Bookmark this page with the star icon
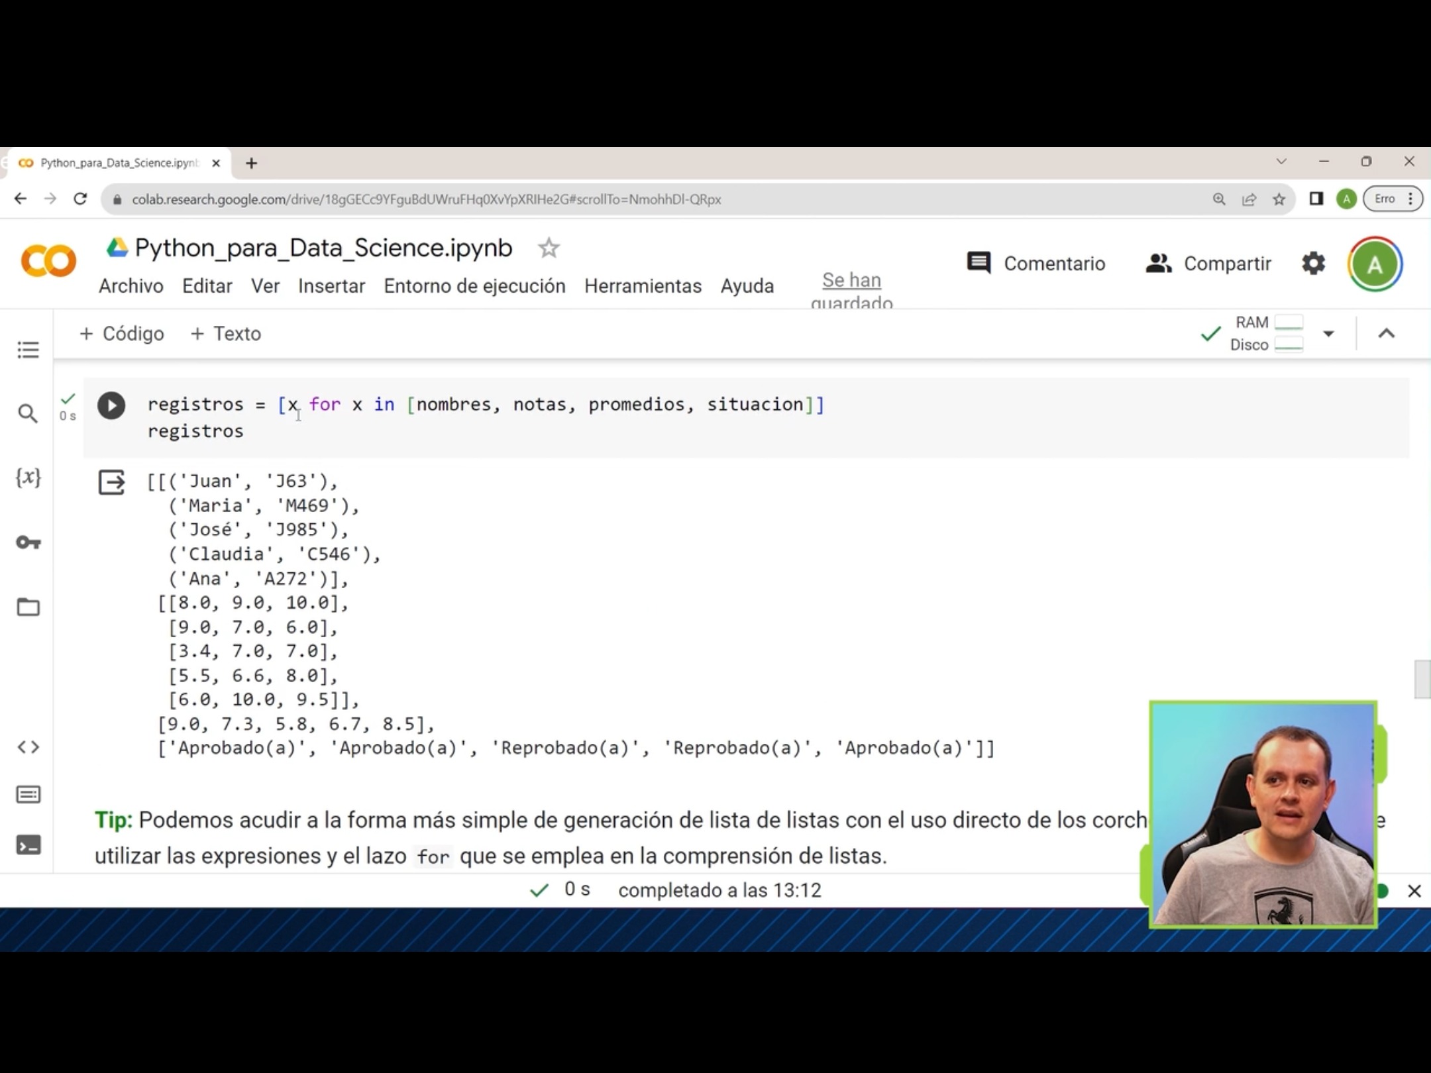This screenshot has height=1073, width=1431. [1279, 199]
